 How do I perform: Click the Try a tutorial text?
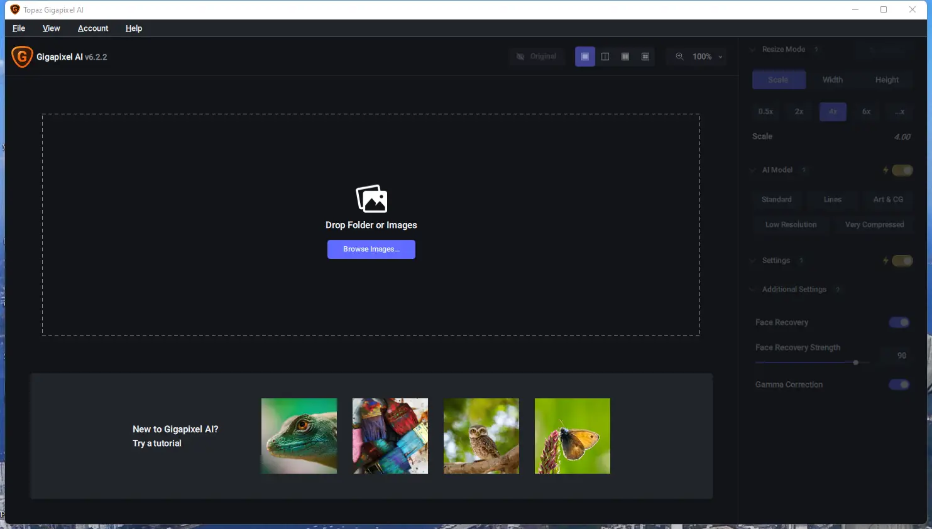(x=157, y=444)
